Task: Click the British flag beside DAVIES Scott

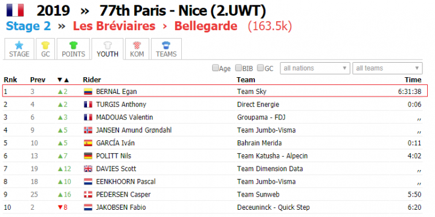Action: pos(88,169)
